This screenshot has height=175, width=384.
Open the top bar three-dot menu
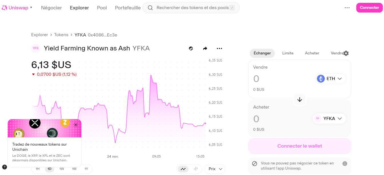(347, 8)
